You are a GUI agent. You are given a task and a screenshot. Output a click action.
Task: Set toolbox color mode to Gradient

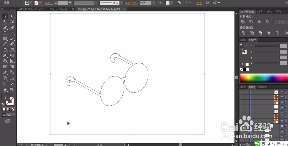point(8,109)
